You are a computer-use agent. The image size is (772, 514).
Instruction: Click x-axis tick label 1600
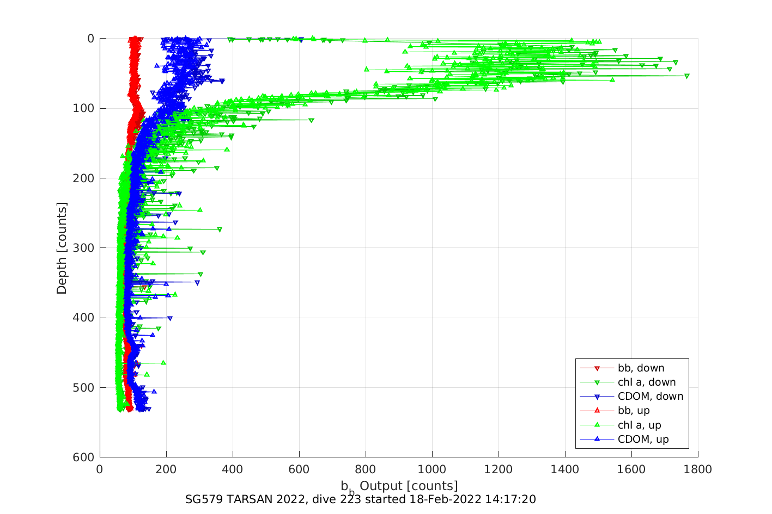click(x=631, y=469)
